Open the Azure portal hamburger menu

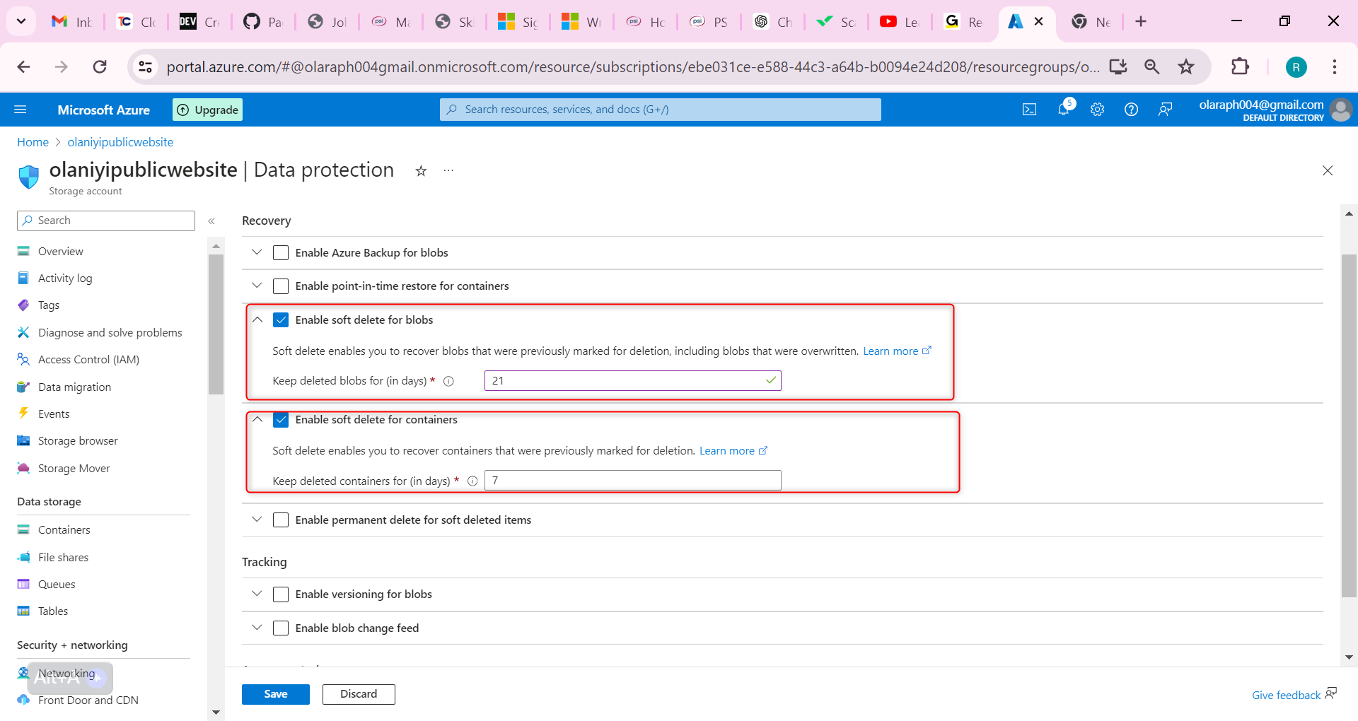pyautogui.click(x=21, y=110)
